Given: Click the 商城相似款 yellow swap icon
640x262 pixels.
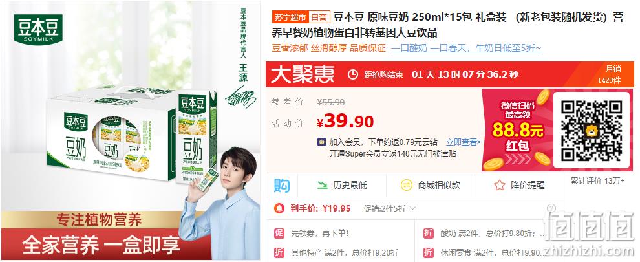Looking at the screenshot, I should coord(407,185).
